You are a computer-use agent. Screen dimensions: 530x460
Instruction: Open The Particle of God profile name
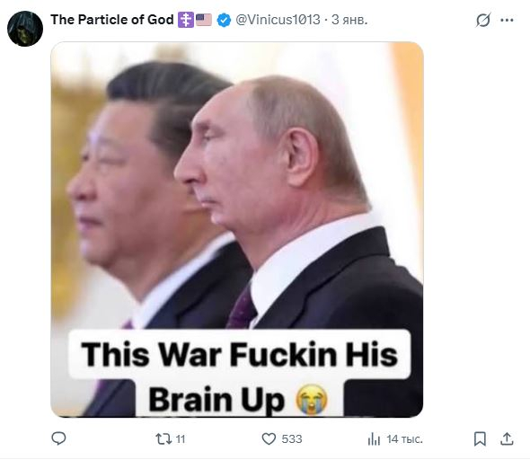point(112,20)
